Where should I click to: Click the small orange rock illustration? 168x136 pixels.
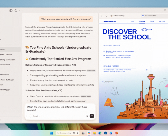(x=109, y=103)
